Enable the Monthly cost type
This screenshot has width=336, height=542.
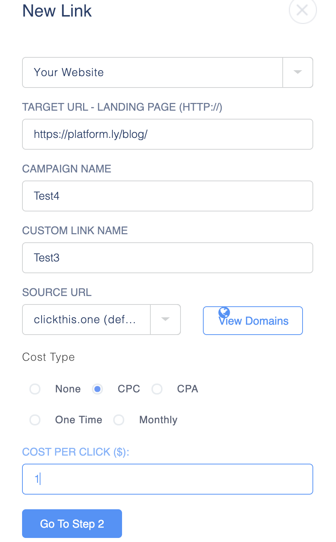(x=119, y=420)
